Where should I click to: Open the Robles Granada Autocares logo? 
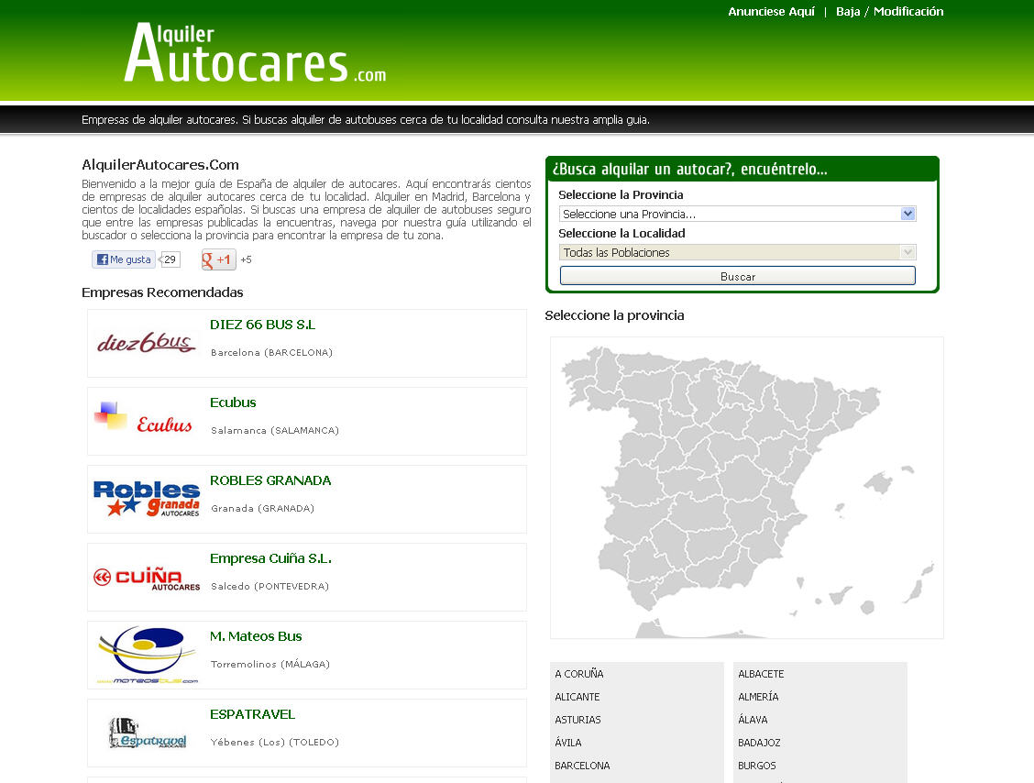[147, 499]
